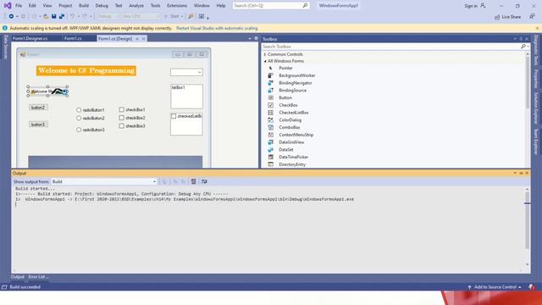This screenshot has width=542, height=305.
Task: Click the Save All toolbar icon
Action: pos(62,16)
